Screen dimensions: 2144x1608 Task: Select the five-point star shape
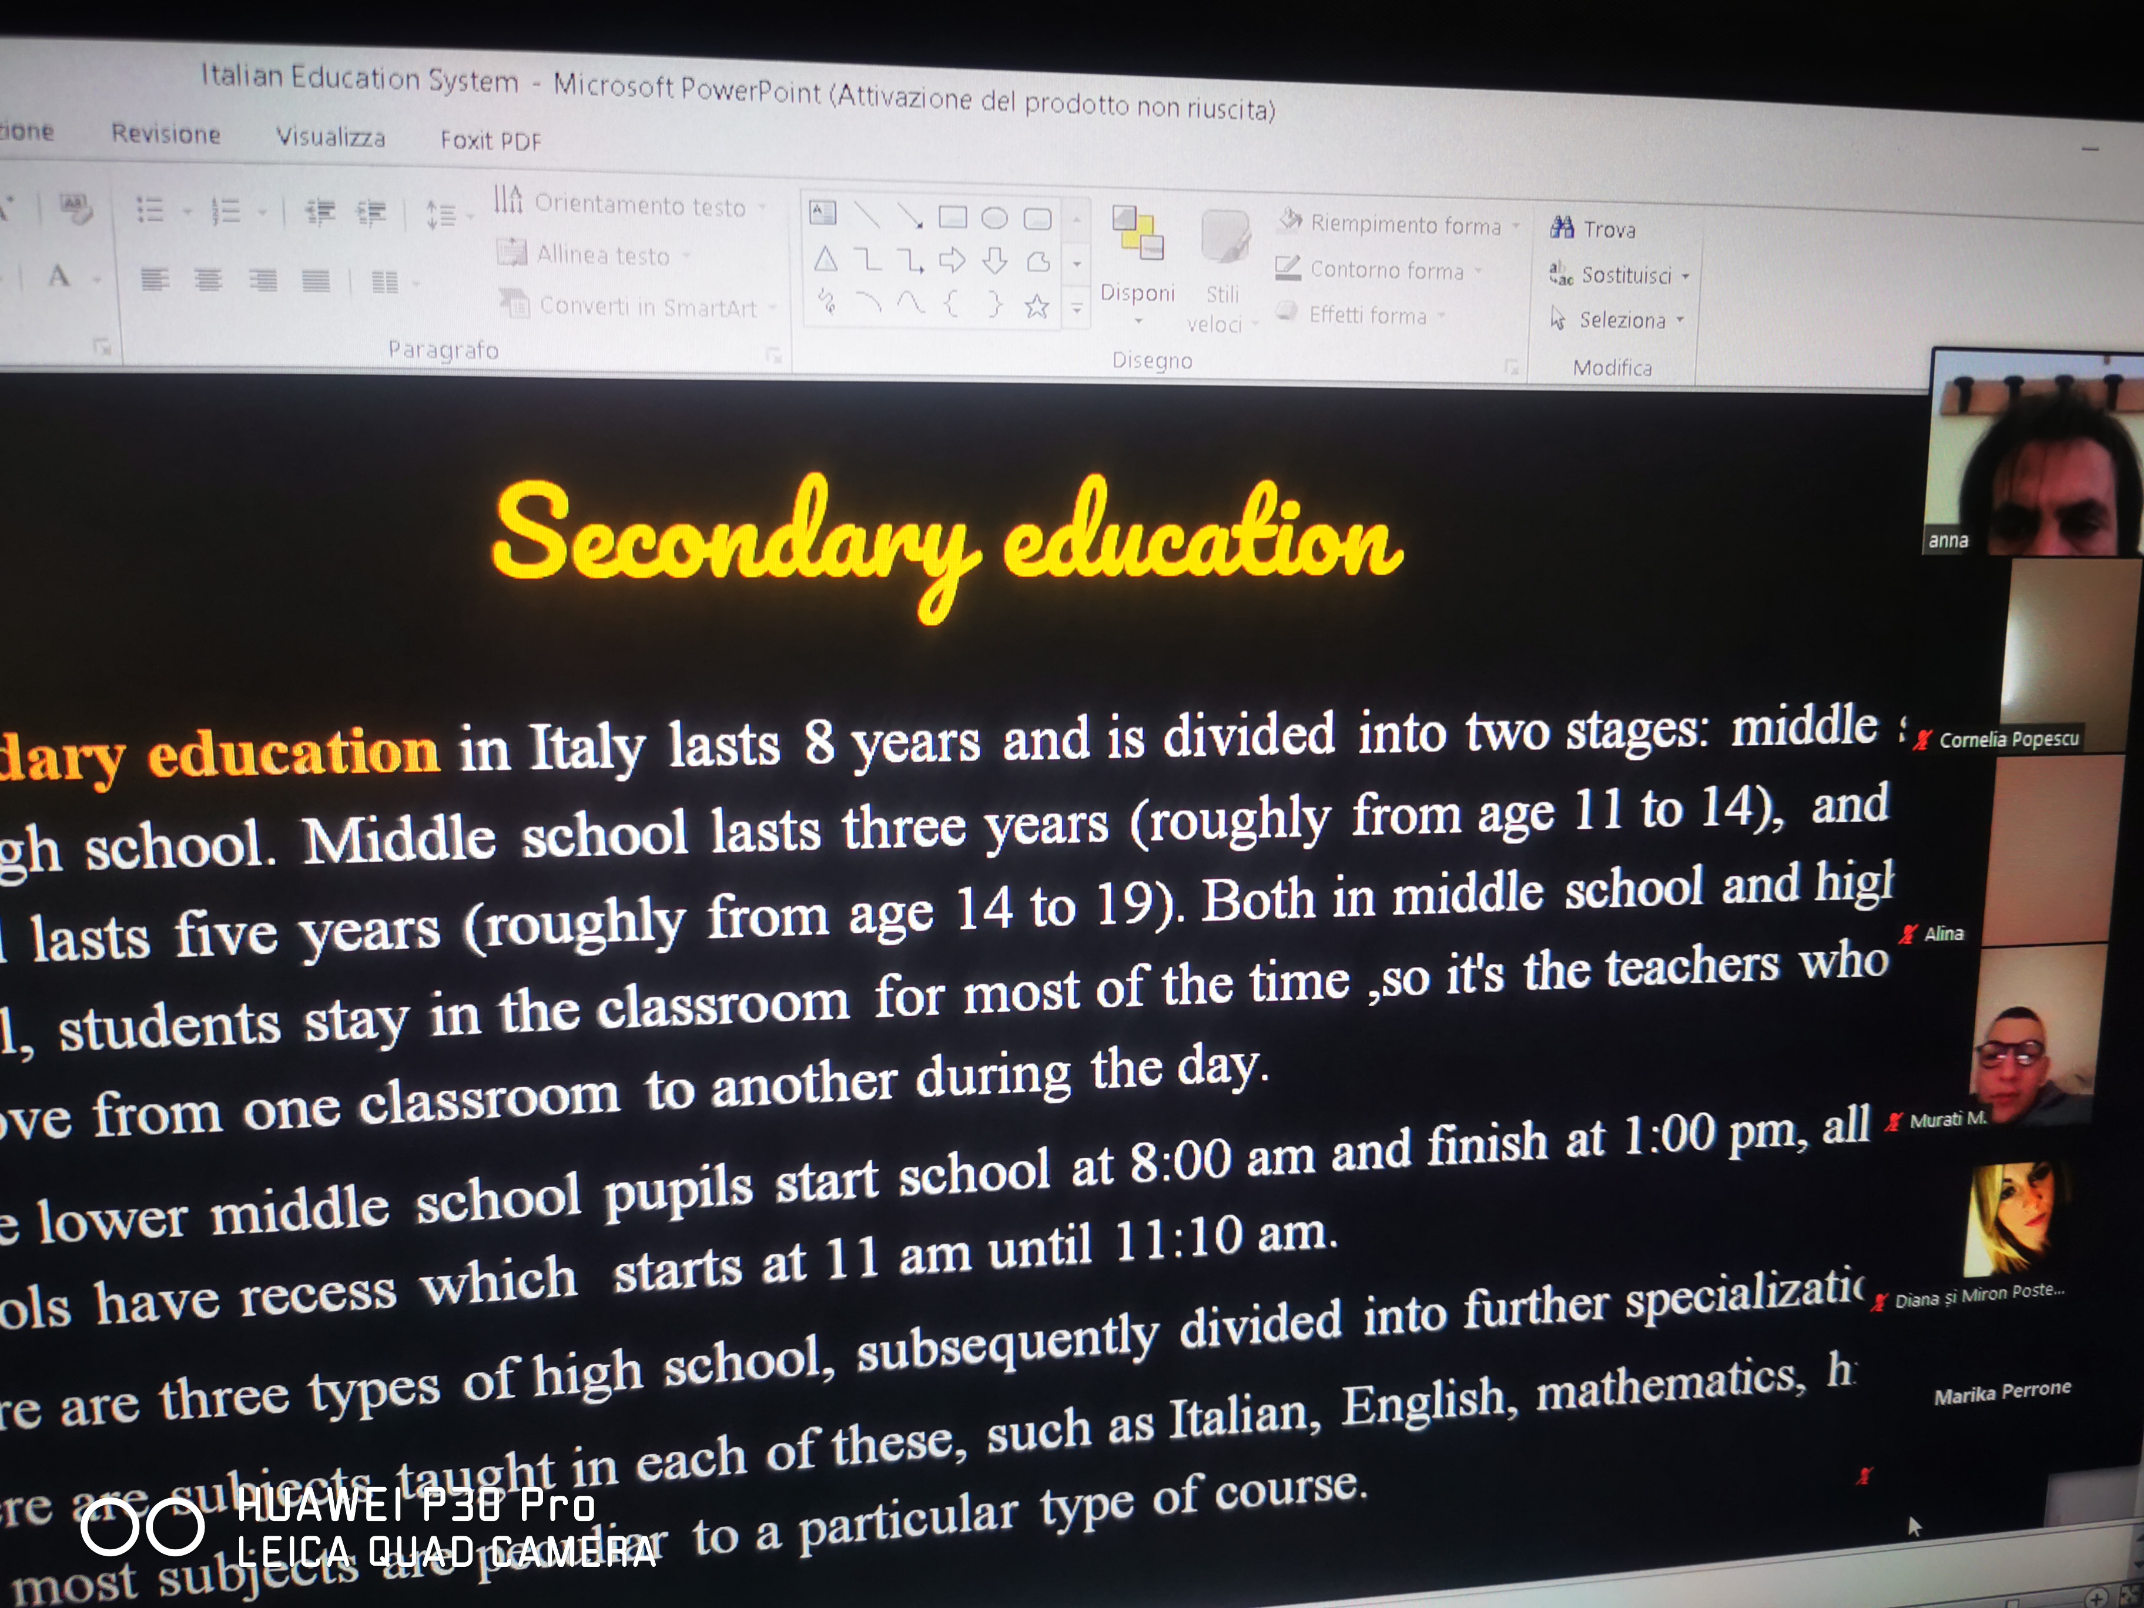coord(1036,307)
